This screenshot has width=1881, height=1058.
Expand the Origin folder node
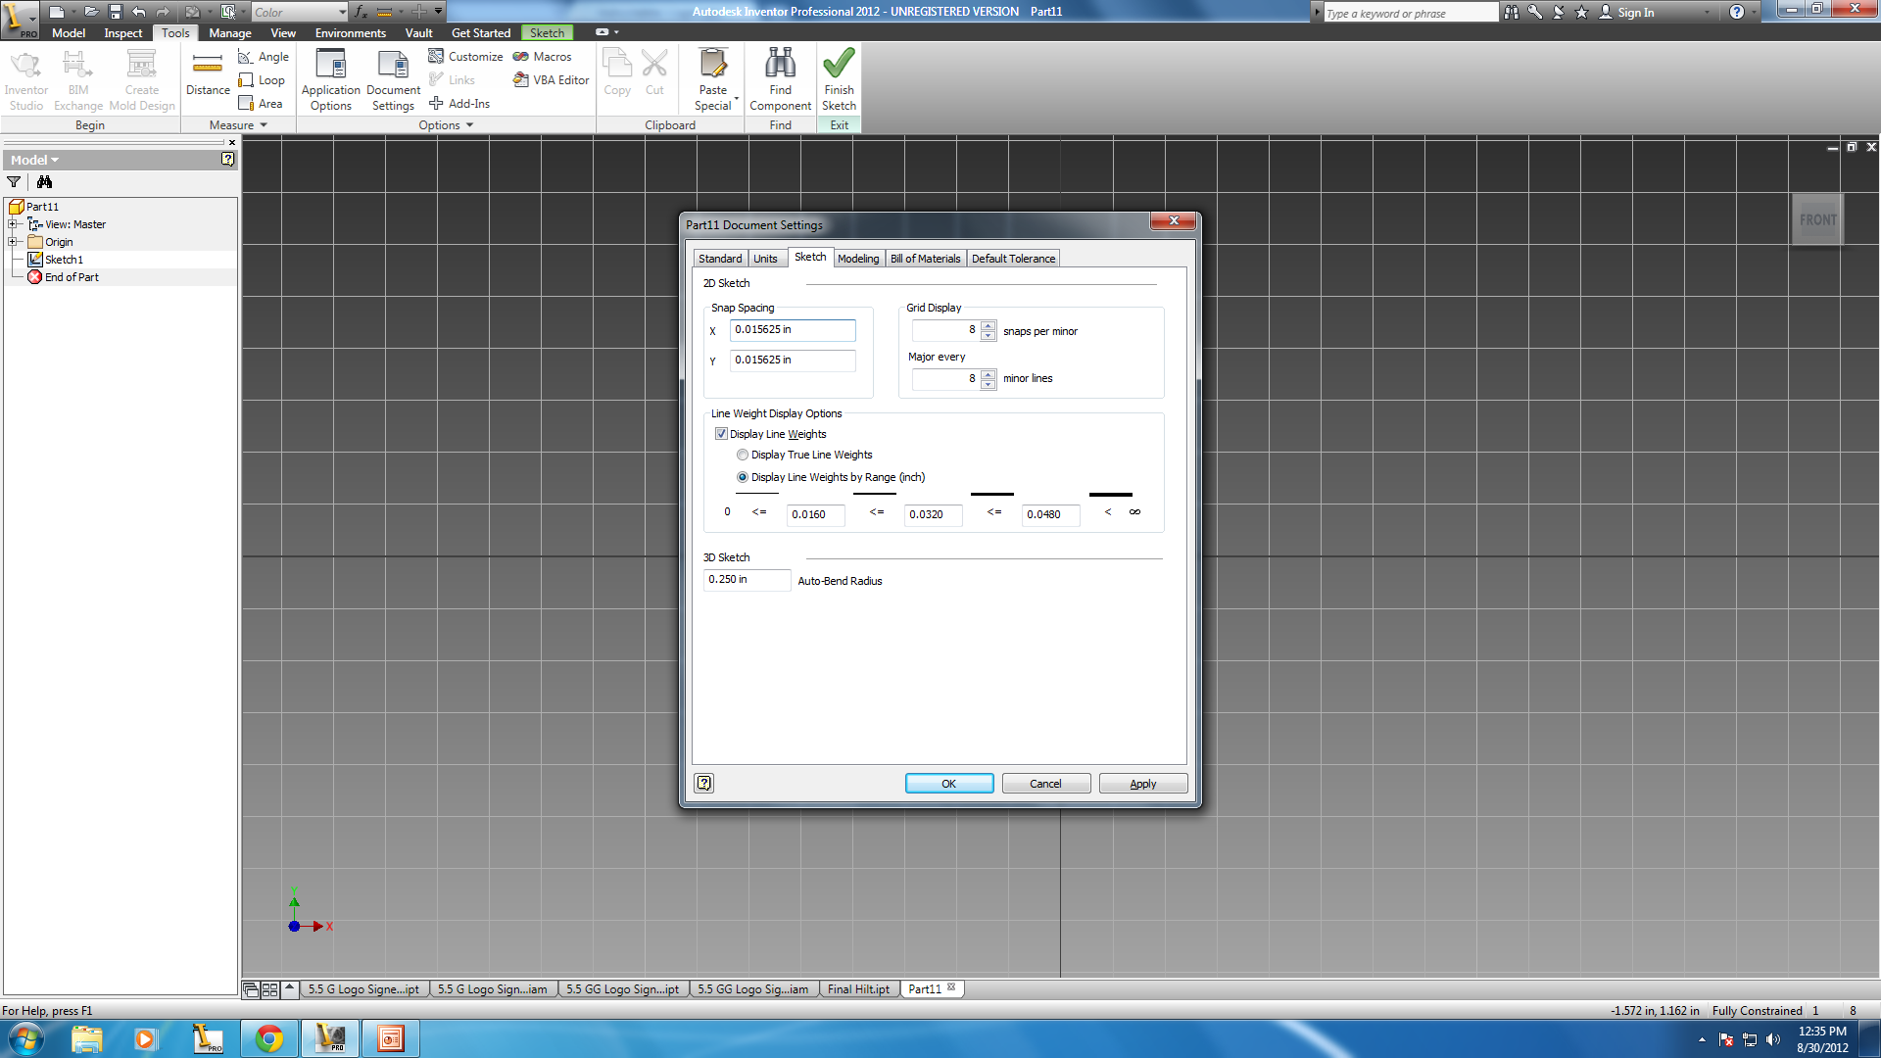(x=13, y=242)
